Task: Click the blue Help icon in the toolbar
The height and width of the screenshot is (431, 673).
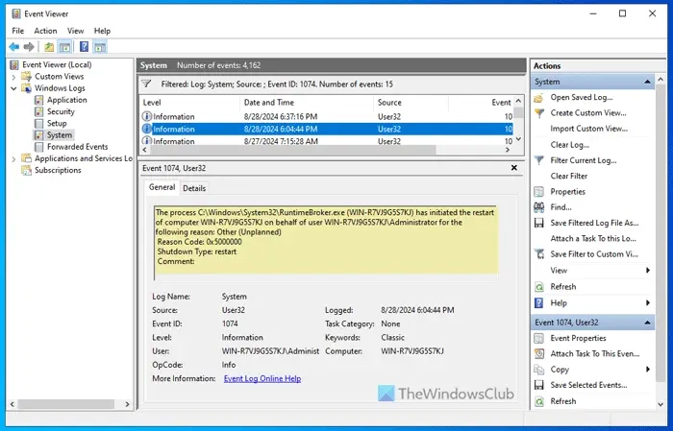Action: point(84,46)
